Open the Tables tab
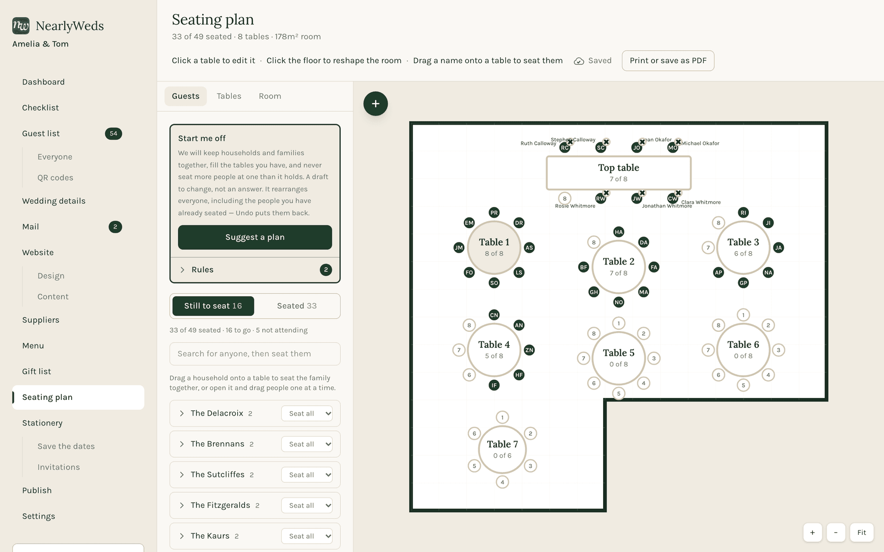Screen dimensions: 884x552 pos(229,96)
